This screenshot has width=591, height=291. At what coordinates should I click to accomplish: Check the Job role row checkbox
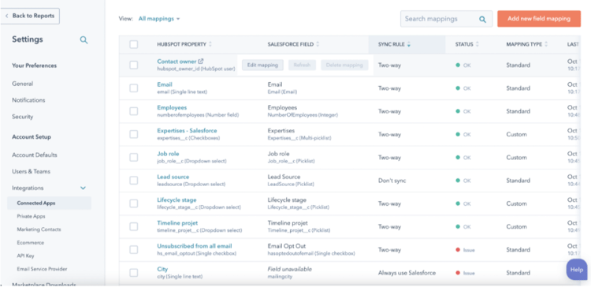point(134,157)
